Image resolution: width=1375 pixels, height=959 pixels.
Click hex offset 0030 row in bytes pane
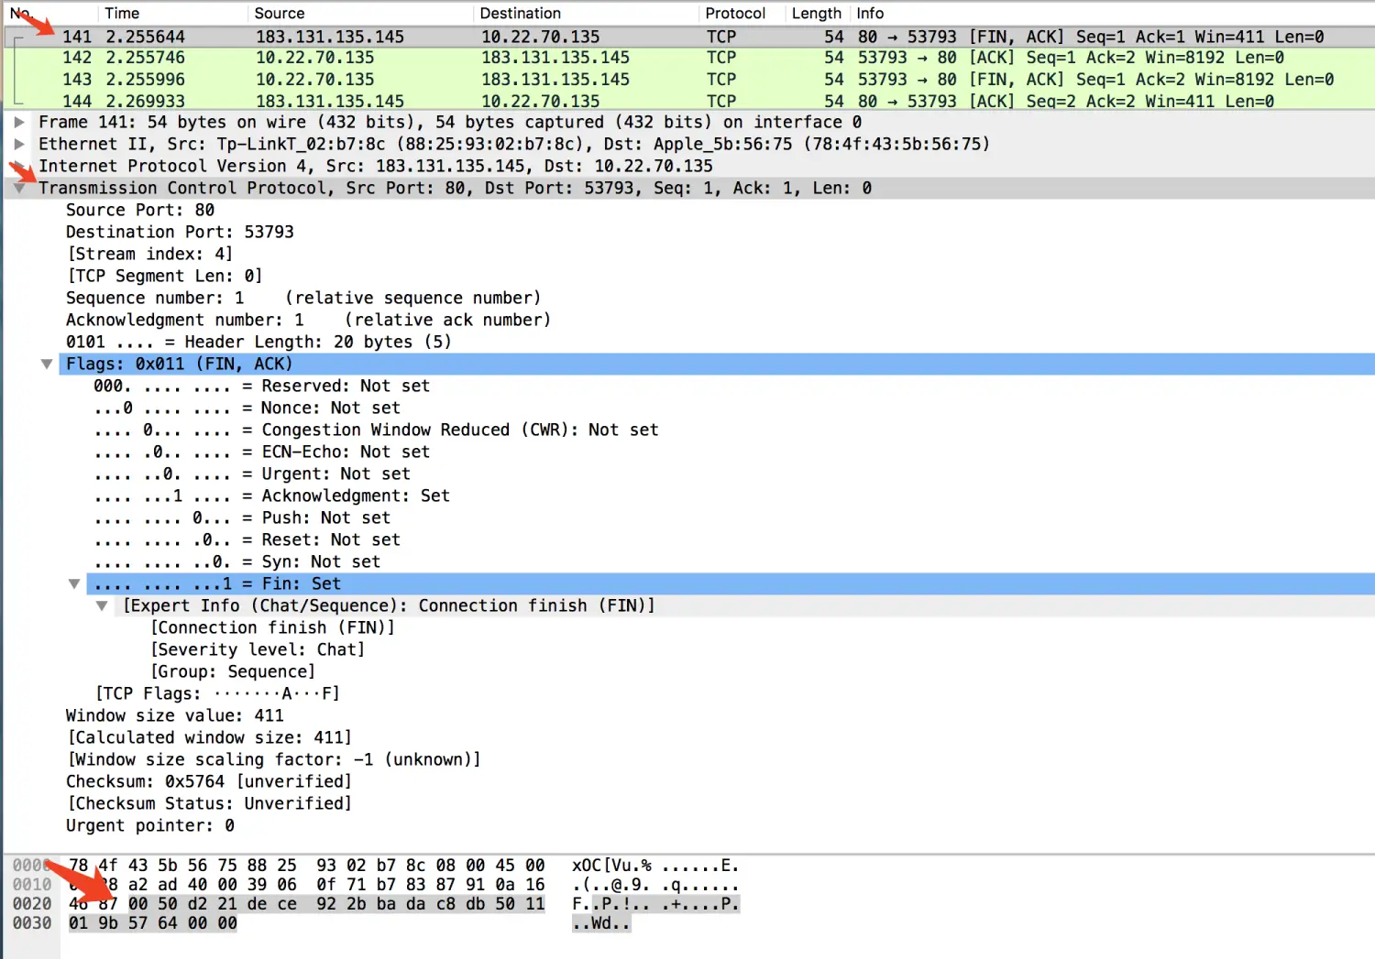(x=32, y=923)
